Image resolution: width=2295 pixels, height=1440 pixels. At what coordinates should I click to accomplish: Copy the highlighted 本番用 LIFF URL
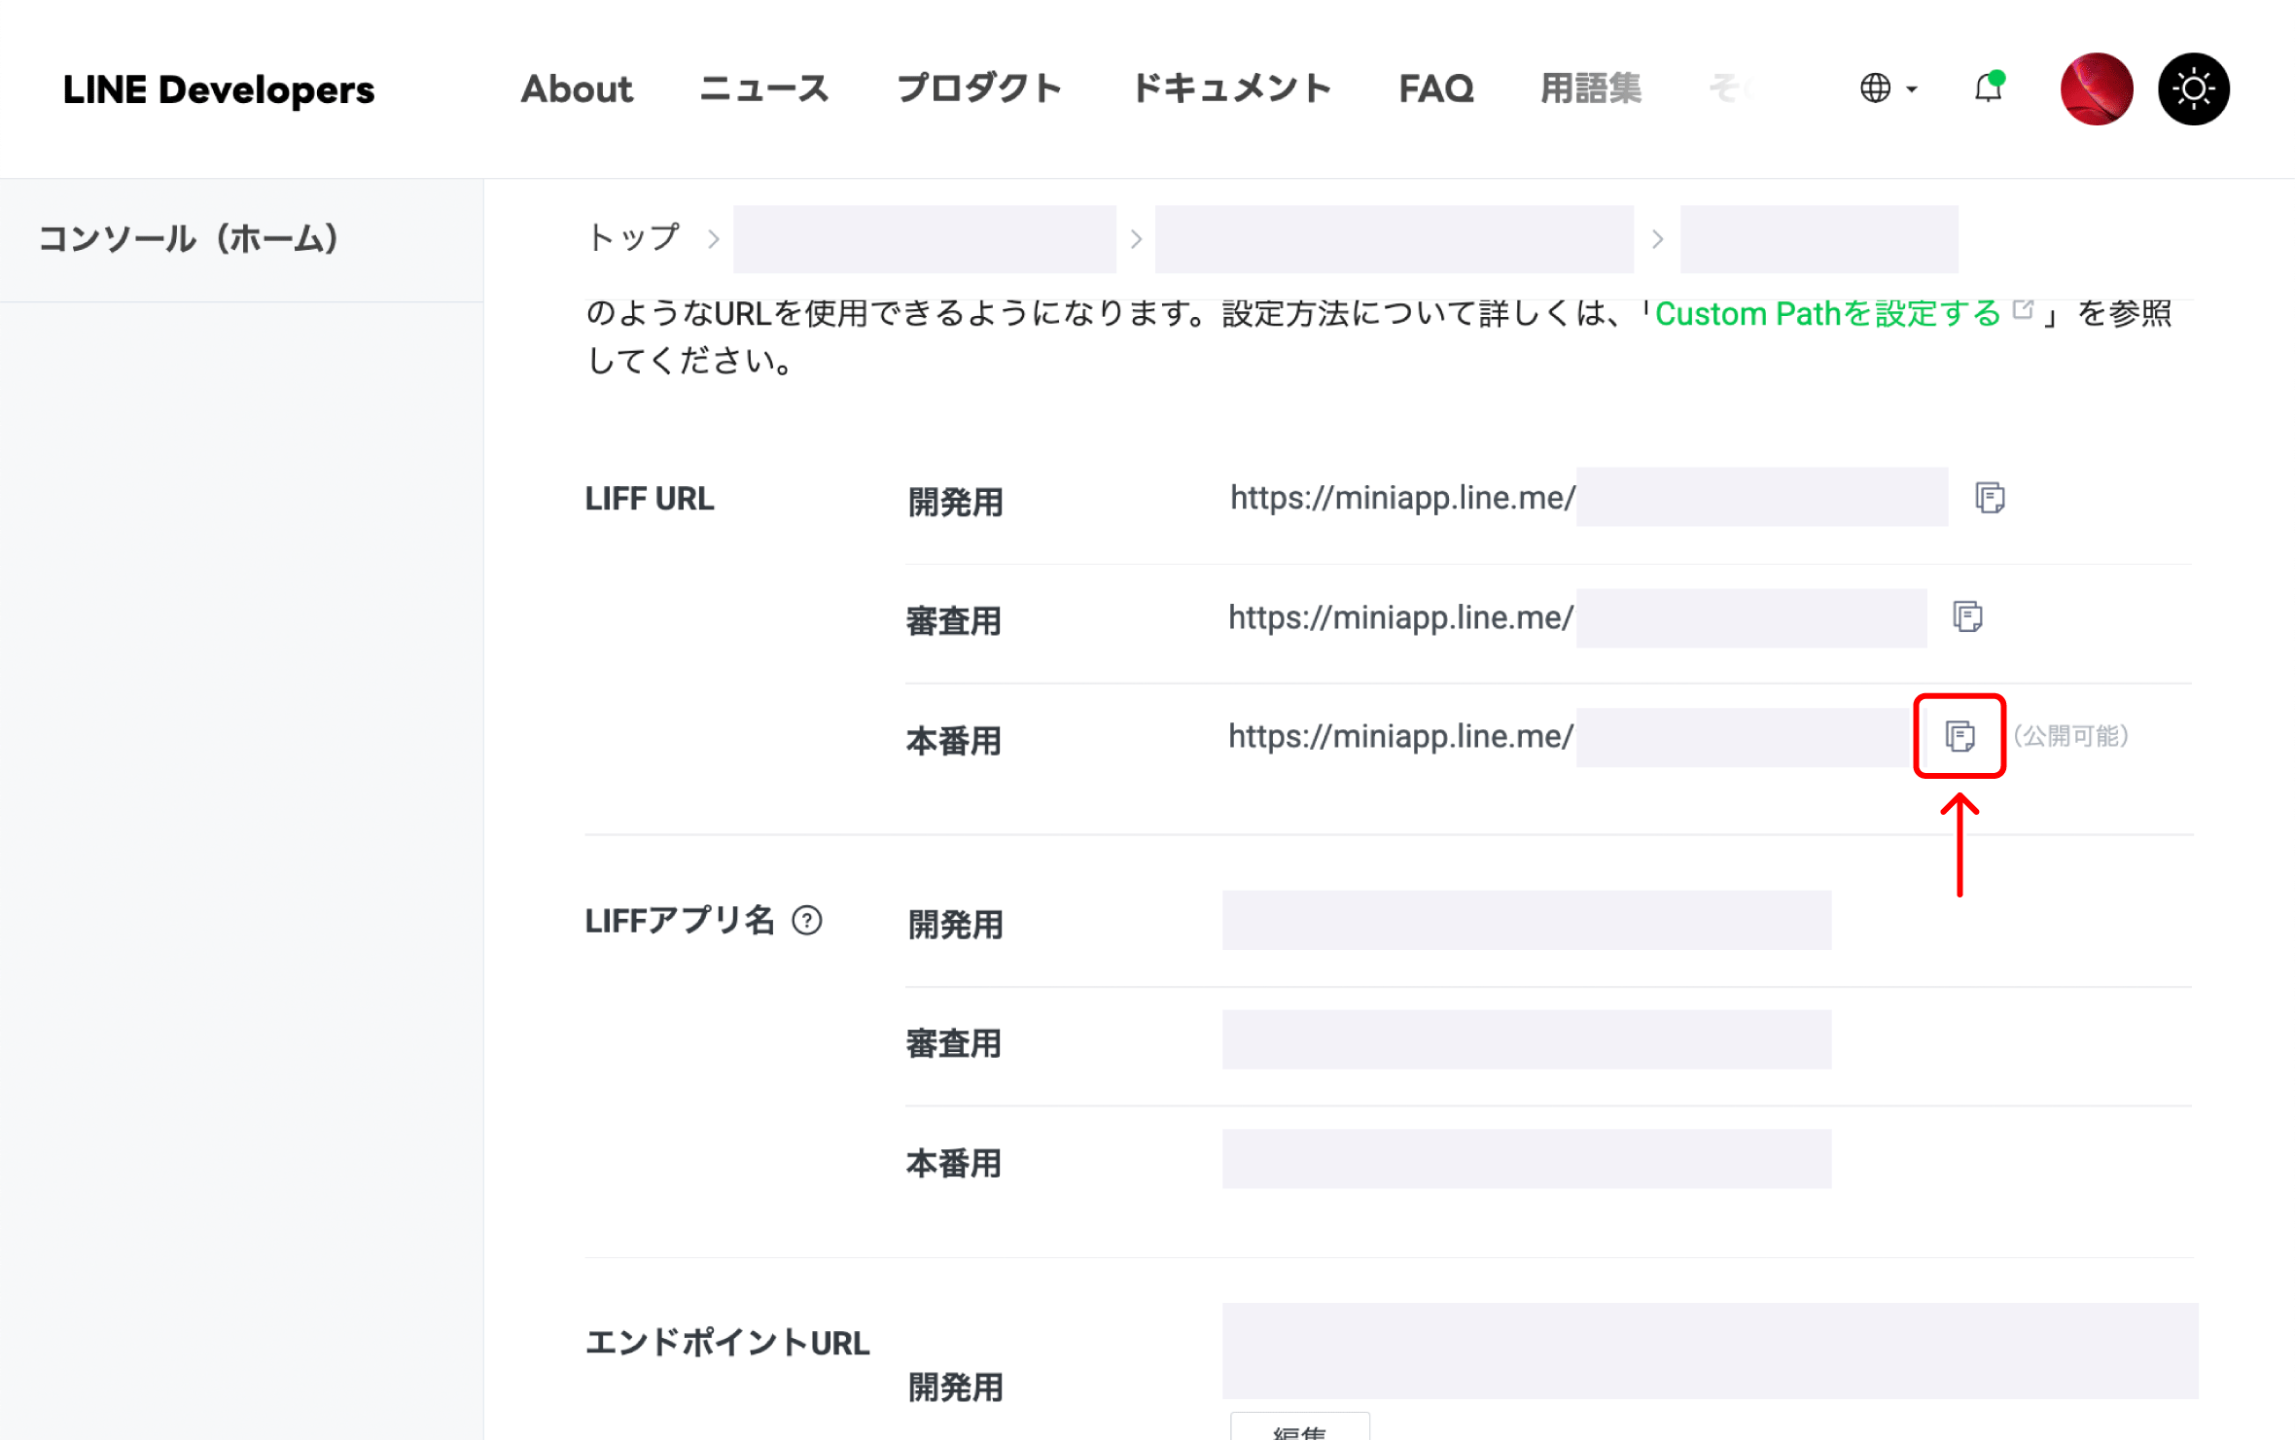pos(1960,737)
